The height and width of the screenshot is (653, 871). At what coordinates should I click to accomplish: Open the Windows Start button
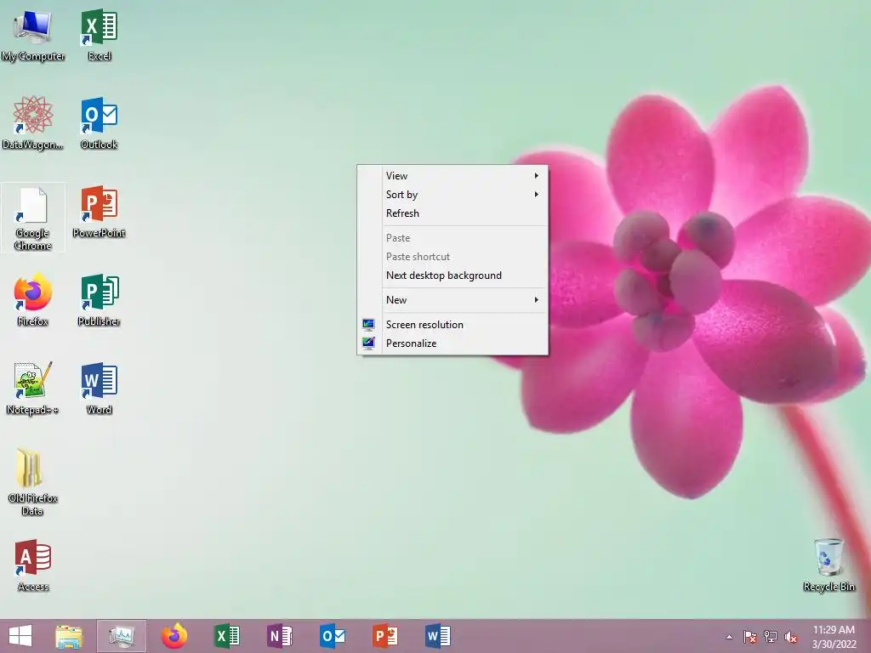(20, 636)
